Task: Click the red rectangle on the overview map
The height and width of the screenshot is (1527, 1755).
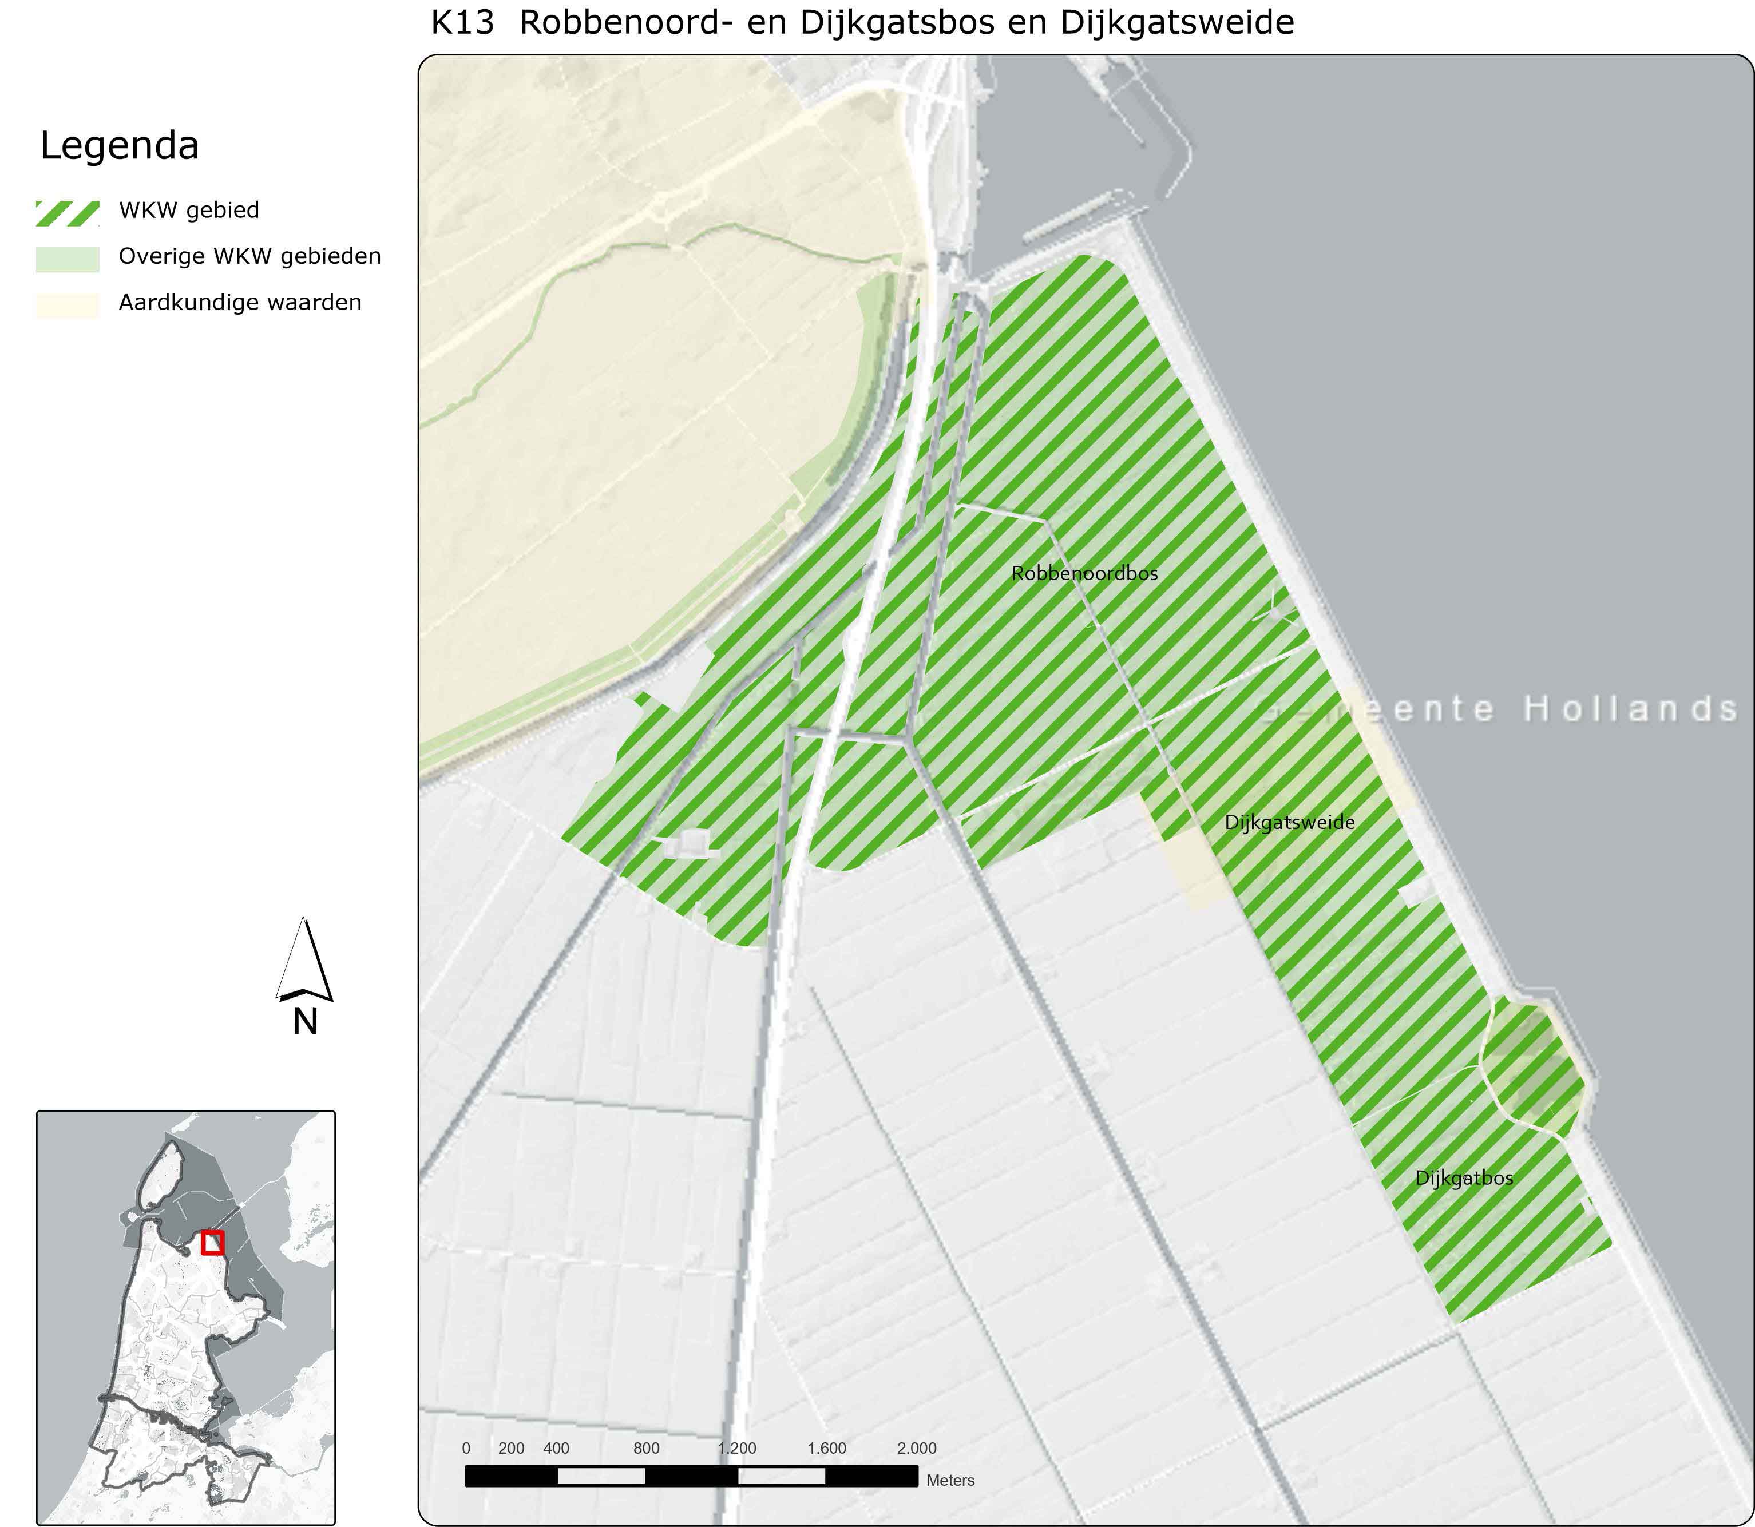Action: [x=212, y=1243]
